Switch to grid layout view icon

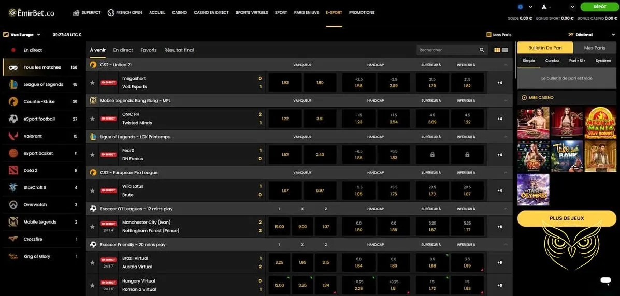click(497, 50)
